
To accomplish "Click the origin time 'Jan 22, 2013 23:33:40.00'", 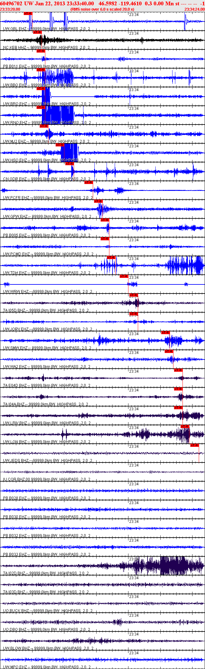I will [x=64, y=3].
